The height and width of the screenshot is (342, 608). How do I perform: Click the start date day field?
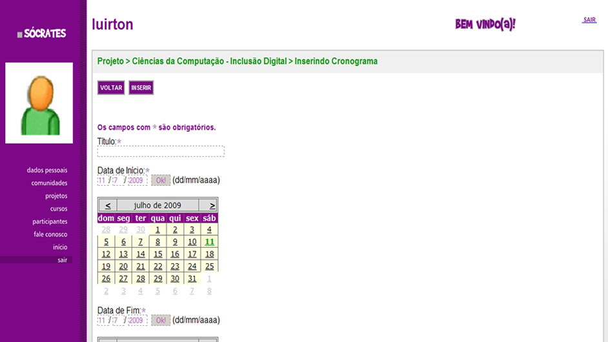(102, 181)
